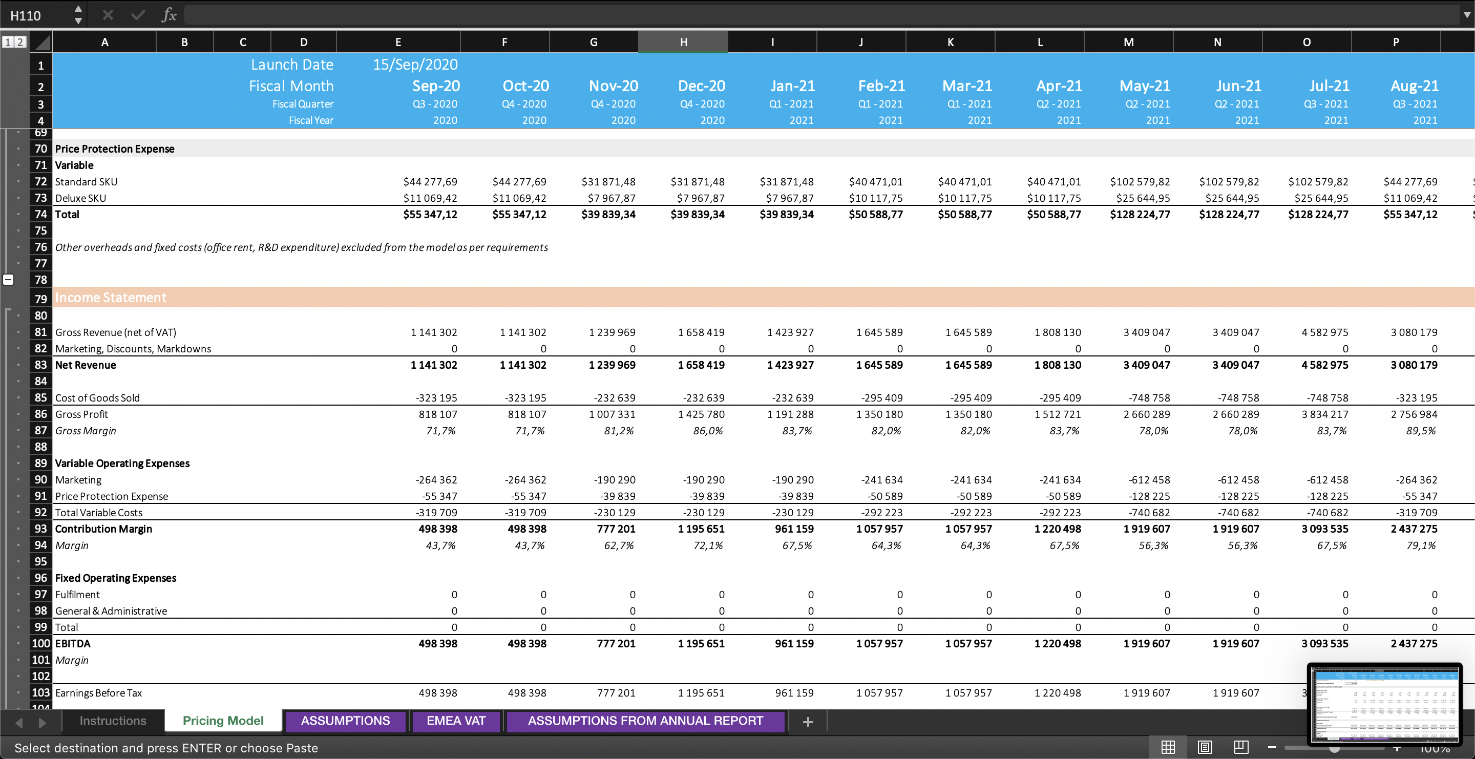Select outline level 2 button
The width and height of the screenshot is (1475, 759).
20,42
